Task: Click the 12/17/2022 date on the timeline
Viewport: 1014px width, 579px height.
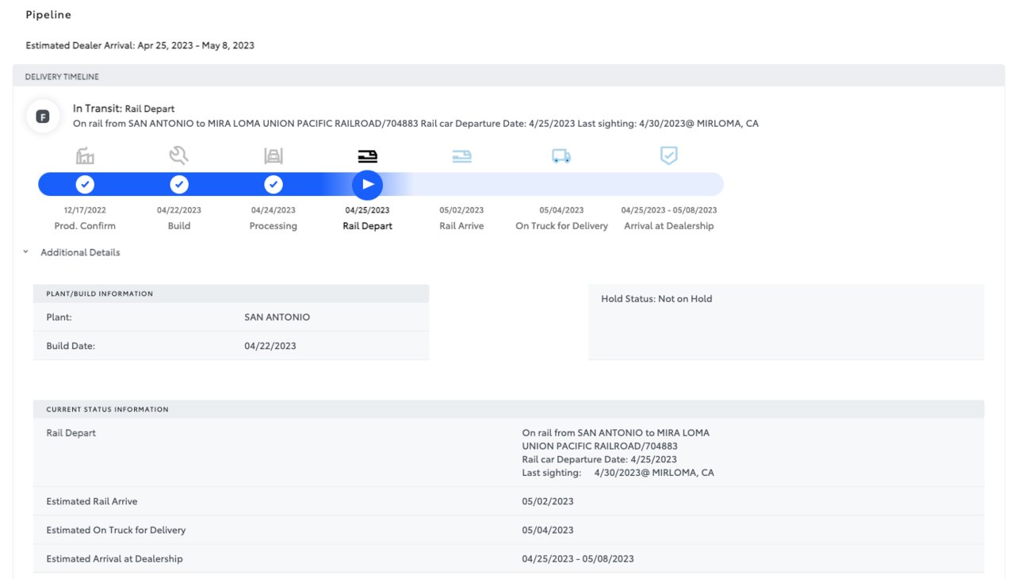Action: pyautogui.click(x=86, y=210)
